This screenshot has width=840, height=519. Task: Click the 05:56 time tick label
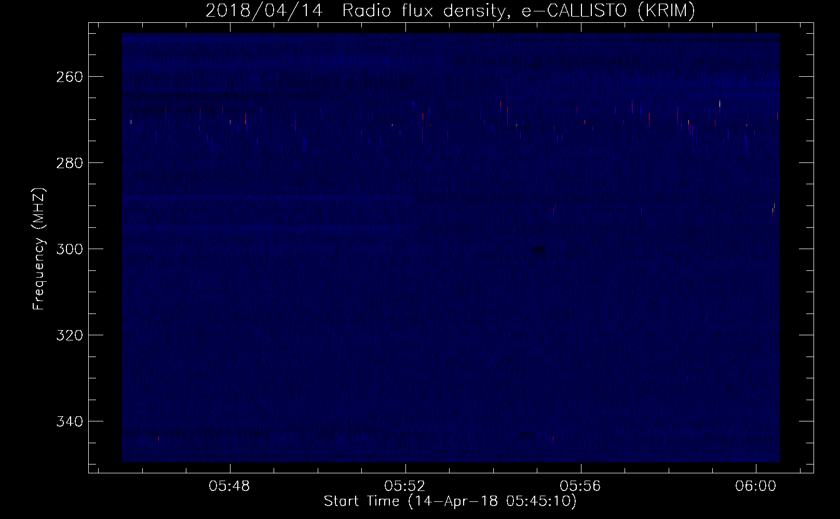coord(580,486)
